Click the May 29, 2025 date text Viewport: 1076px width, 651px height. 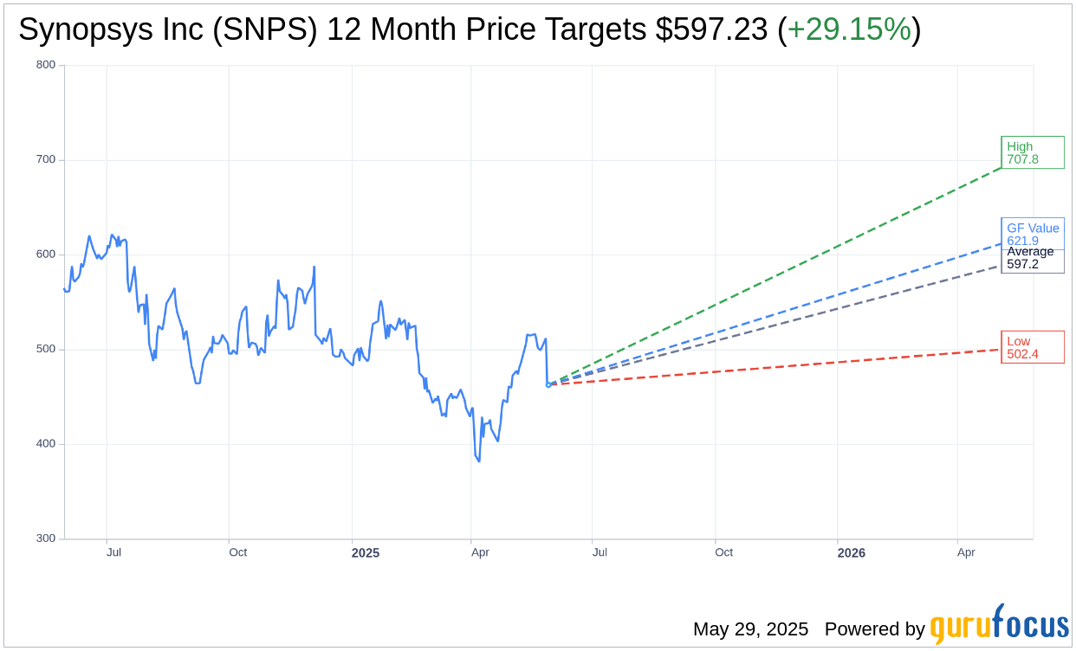[750, 629]
